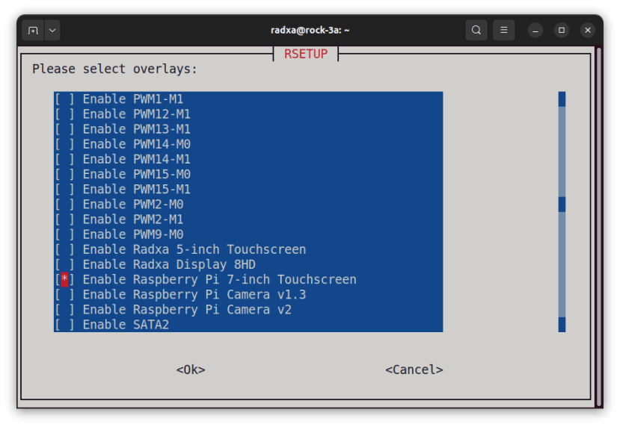Uncheck Raspberry Pi 7-inch Touchscreen overlay
Screen dimensions: 620x427
(x=64, y=279)
